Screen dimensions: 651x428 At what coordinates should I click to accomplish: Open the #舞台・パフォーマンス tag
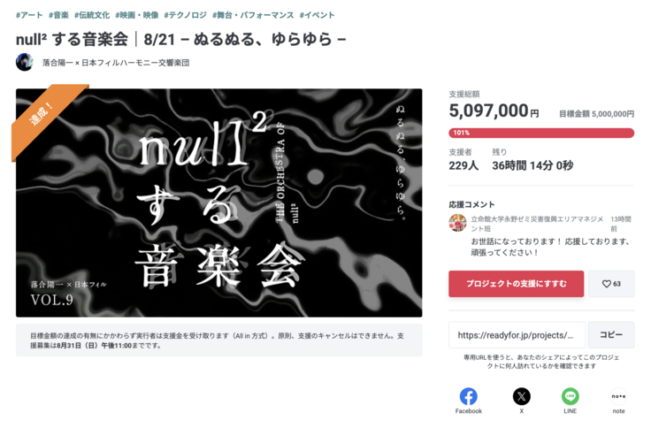253,15
